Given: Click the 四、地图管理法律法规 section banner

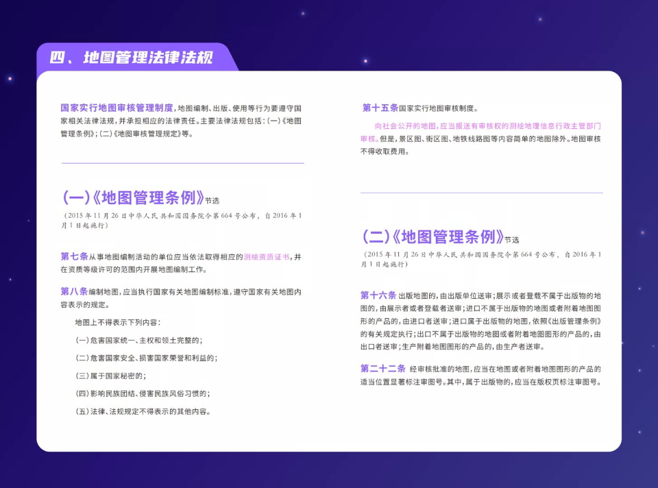Looking at the screenshot, I should coord(131,58).
